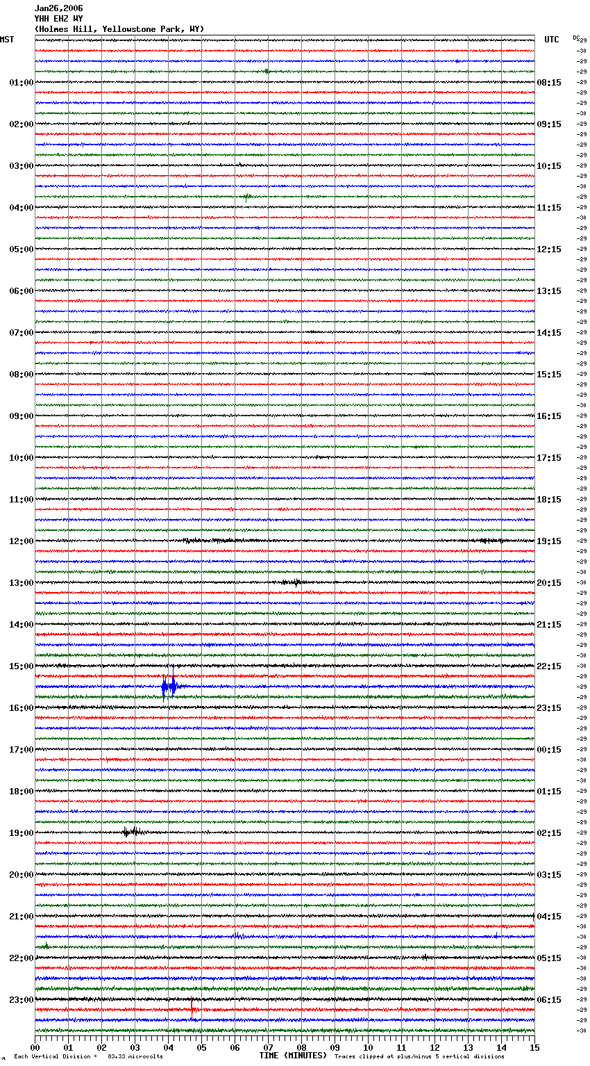Screen dimensions: 590x1066
Task: Click the UTC time zone header
Action: (x=552, y=40)
